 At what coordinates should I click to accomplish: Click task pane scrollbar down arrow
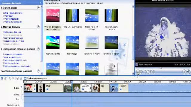(x=41, y=73)
